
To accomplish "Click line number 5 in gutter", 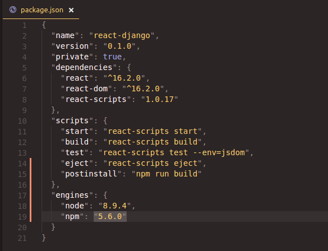I will [25, 68].
